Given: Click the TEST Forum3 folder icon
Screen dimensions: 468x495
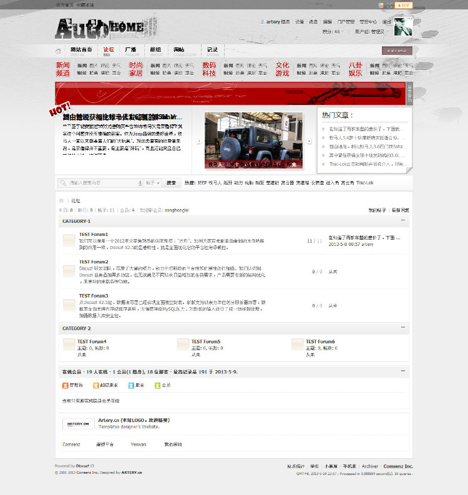Looking at the screenshot, I should pyautogui.click(x=69, y=306).
